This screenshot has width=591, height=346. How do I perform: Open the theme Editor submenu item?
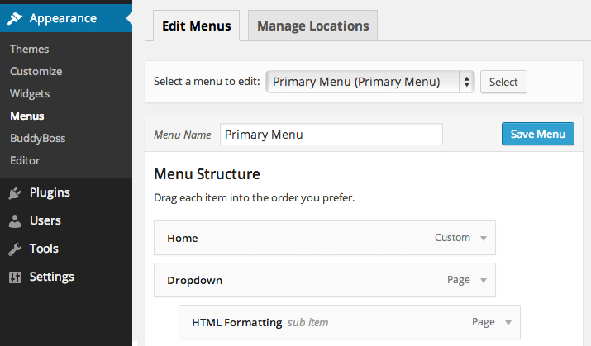click(x=25, y=160)
